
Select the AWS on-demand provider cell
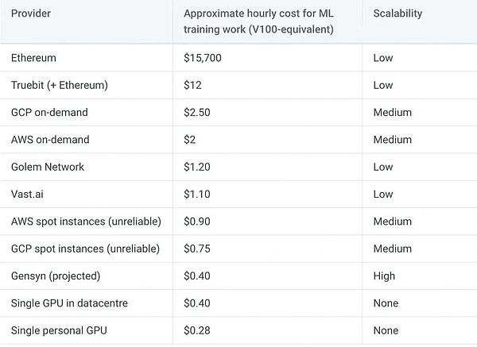(x=50, y=140)
